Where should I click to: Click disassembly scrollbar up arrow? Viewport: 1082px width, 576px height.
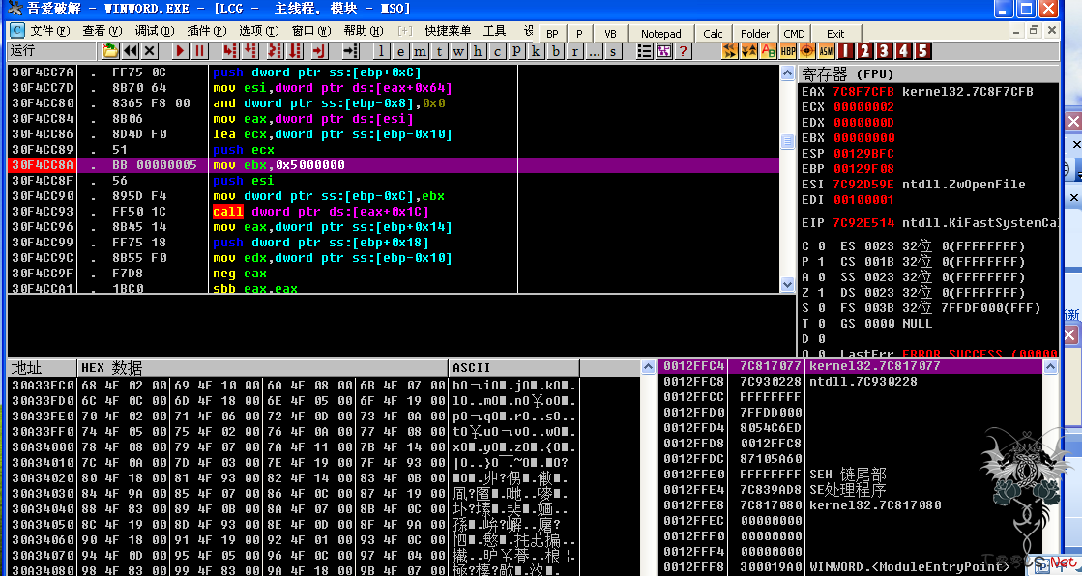click(x=787, y=73)
